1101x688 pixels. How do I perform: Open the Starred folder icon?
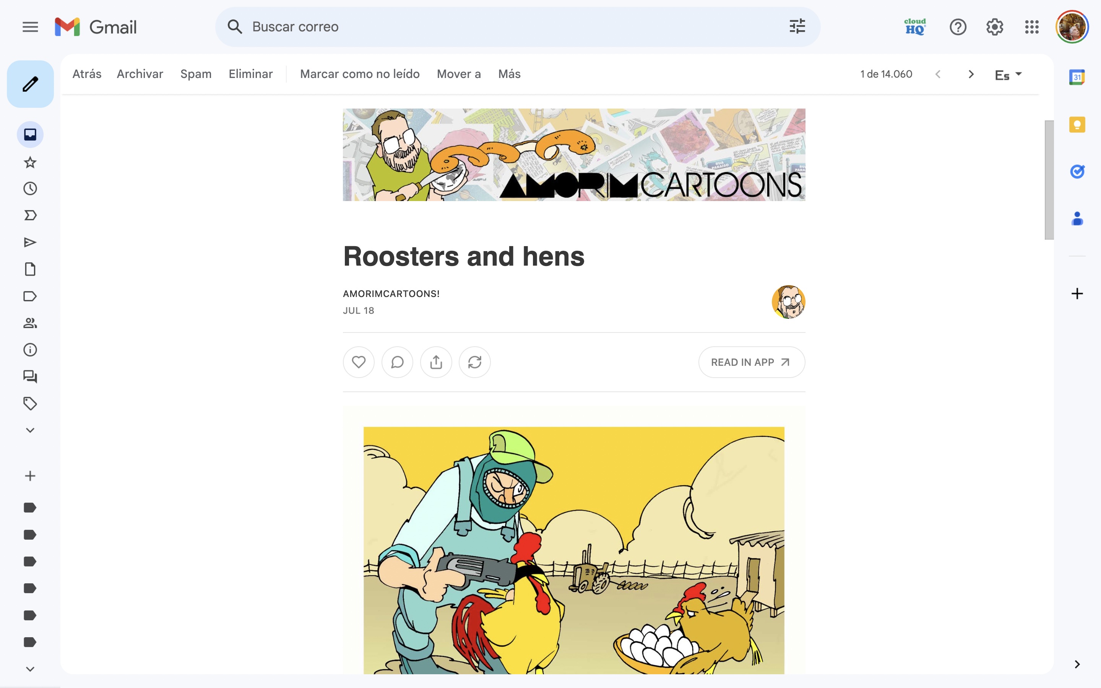click(x=30, y=162)
